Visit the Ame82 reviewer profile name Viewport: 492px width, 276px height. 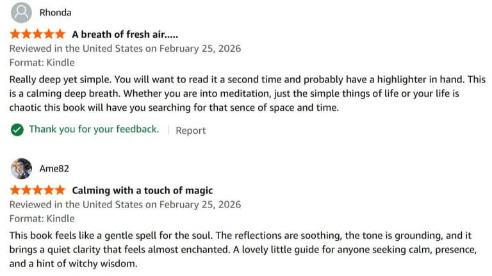(54, 168)
